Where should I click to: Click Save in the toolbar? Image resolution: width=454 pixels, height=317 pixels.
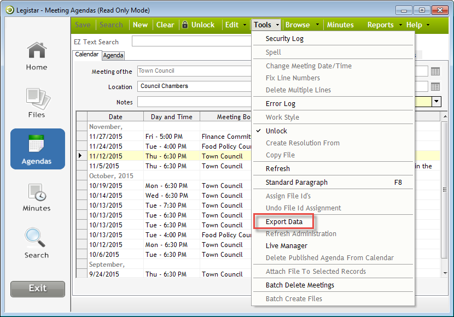(x=83, y=25)
